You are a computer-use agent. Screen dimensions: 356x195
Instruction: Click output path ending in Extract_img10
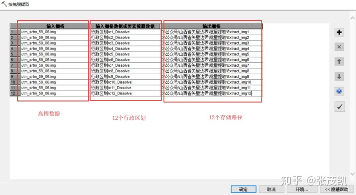pyautogui.click(x=212, y=82)
